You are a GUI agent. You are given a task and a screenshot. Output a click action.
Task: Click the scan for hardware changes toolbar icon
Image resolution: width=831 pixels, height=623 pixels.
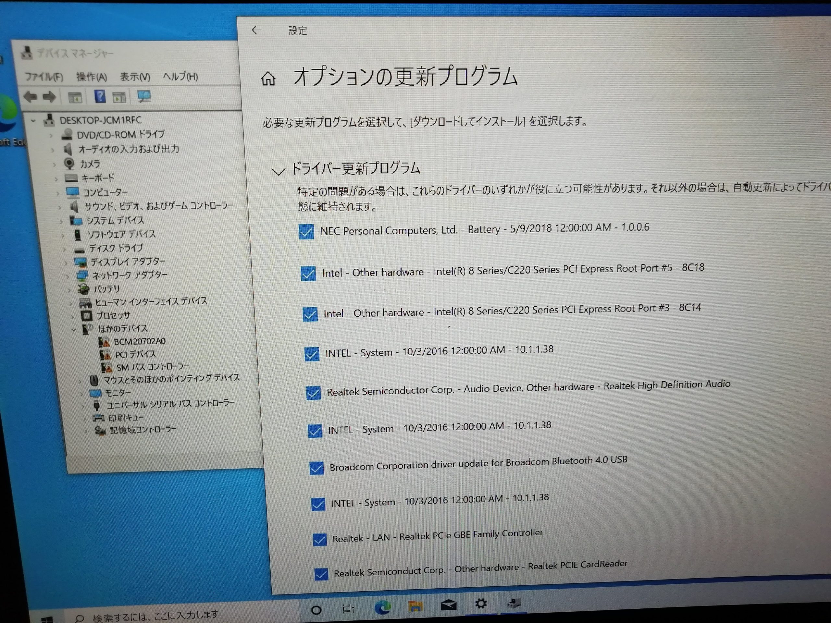[144, 96]
